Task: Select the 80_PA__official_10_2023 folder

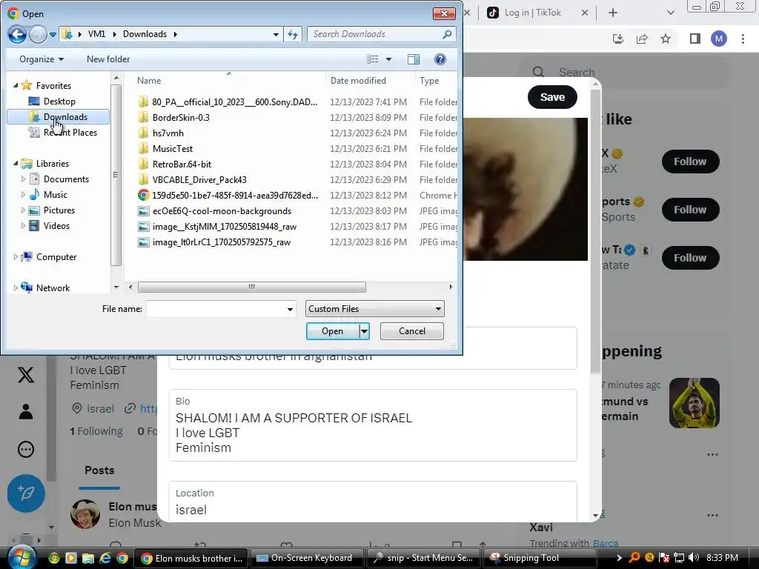Action: point(234,102)
